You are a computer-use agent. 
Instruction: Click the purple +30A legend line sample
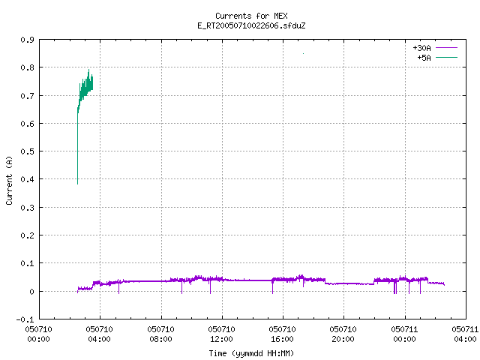pyautogui.click(x=446, y=48)
